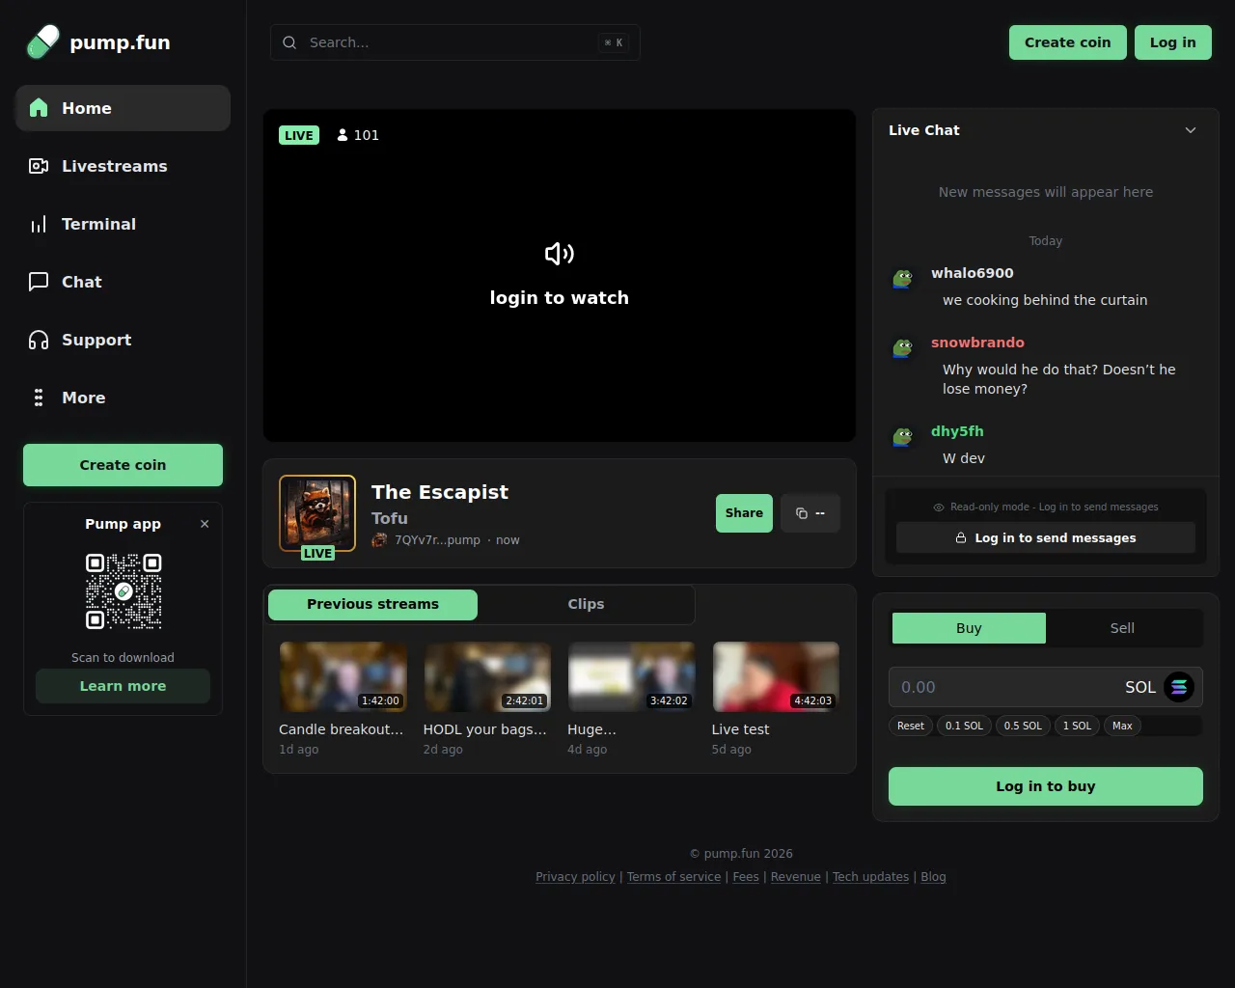Click the sidebar Create coin button
This screenshot has height=988, width=1235.
coord(123,465)
